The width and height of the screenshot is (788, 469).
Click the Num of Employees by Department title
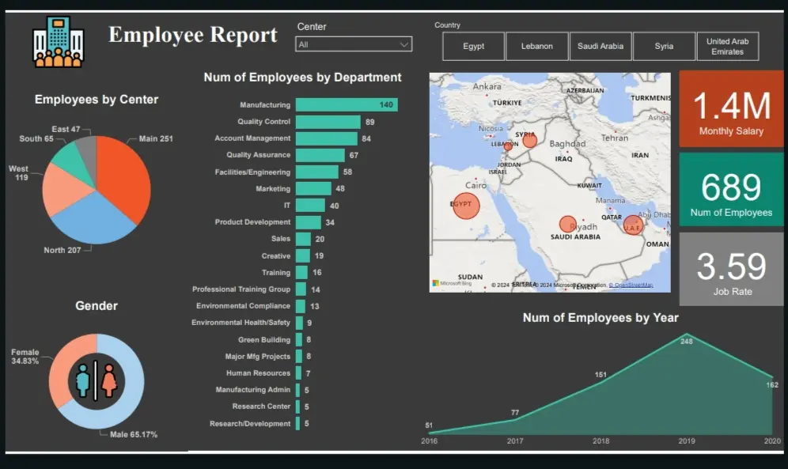pyautogui.click(x=302, y=78)
